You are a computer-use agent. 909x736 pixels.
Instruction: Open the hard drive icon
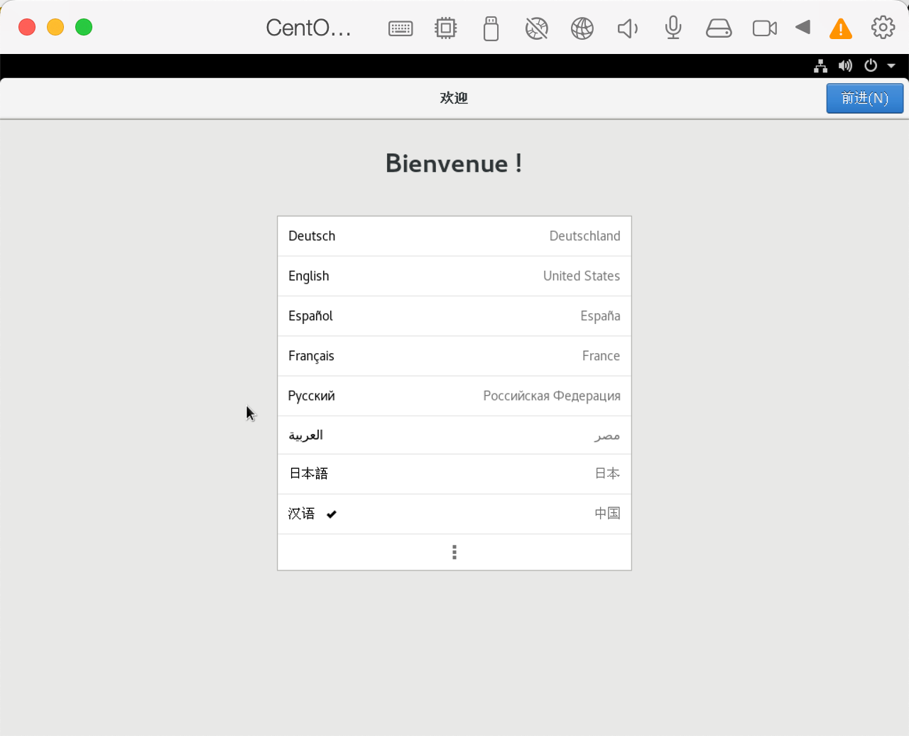tap(719, 28)
